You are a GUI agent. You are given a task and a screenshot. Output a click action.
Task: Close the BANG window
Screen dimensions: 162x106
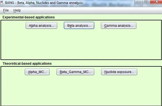tap(156, 2)
